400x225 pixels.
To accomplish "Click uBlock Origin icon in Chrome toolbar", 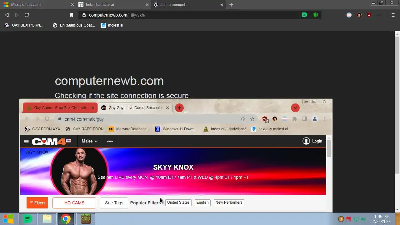I will [x=265, y=119].
